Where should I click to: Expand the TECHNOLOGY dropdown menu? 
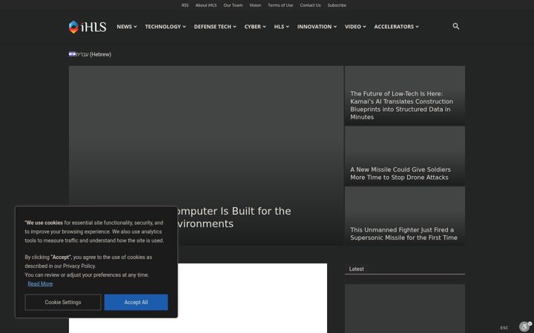(165, 27)
